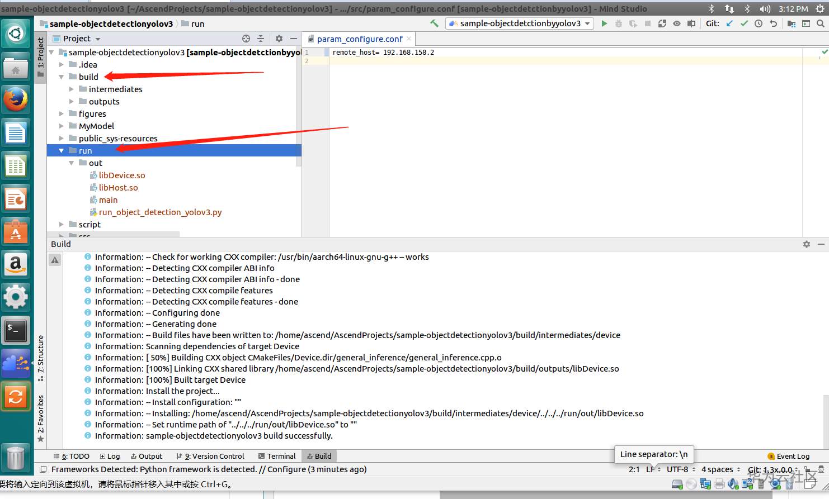Click the Debug bug icon in toolbar
The image size is (829, 499).
click(x=619, y=23)
